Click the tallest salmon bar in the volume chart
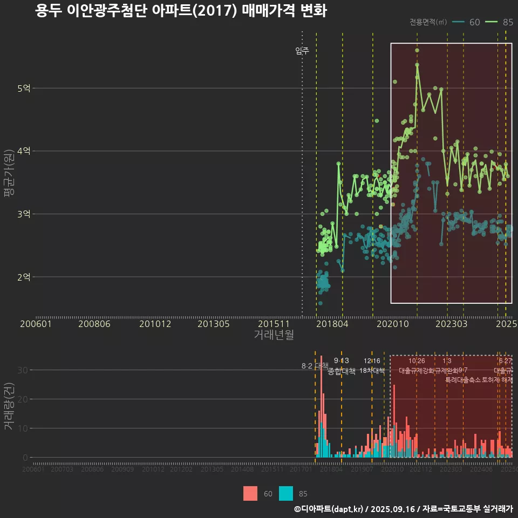Screen dimensions: 518x518 [x=321, y=388]
